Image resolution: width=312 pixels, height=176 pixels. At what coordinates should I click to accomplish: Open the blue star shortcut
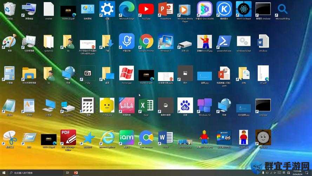click(x=88, y=138)
